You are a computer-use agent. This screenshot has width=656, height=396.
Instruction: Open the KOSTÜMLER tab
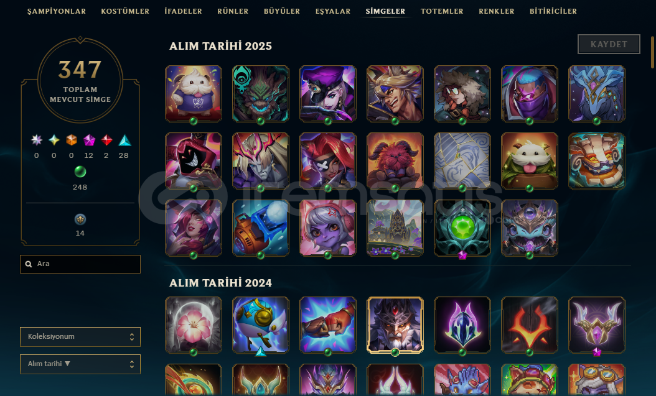(125, 11)
